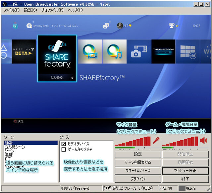Open the Windows-style library tile
This screenshot has height=193, width=212.
(188, 51)
